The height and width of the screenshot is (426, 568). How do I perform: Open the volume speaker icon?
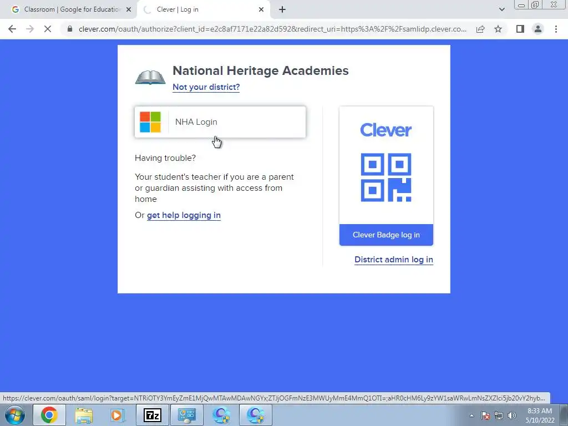[512, 415]
